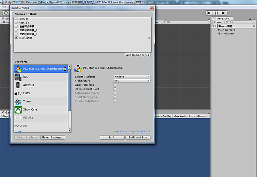
Task: Select PC, Mac & Linux Standalone platform
Action: pos(41,69)
